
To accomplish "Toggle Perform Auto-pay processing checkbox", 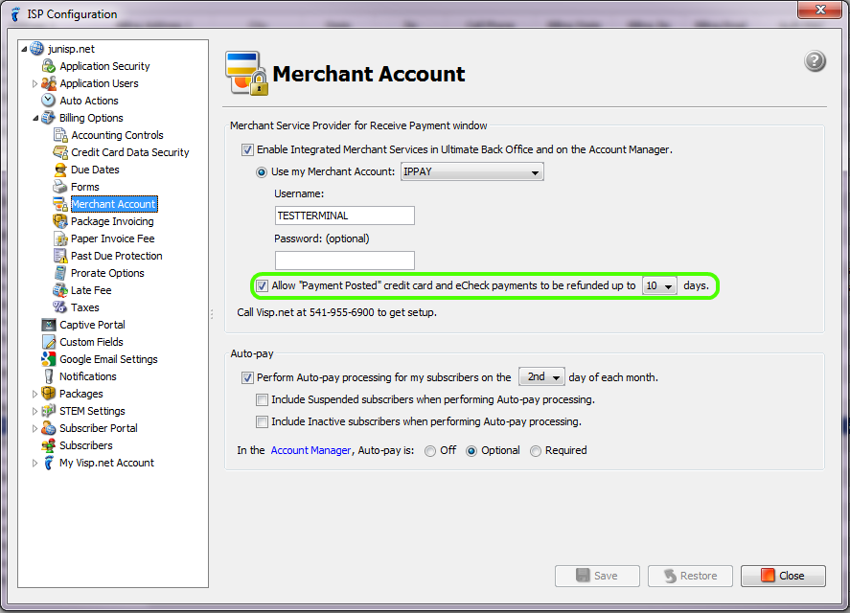I will (248, 377).
